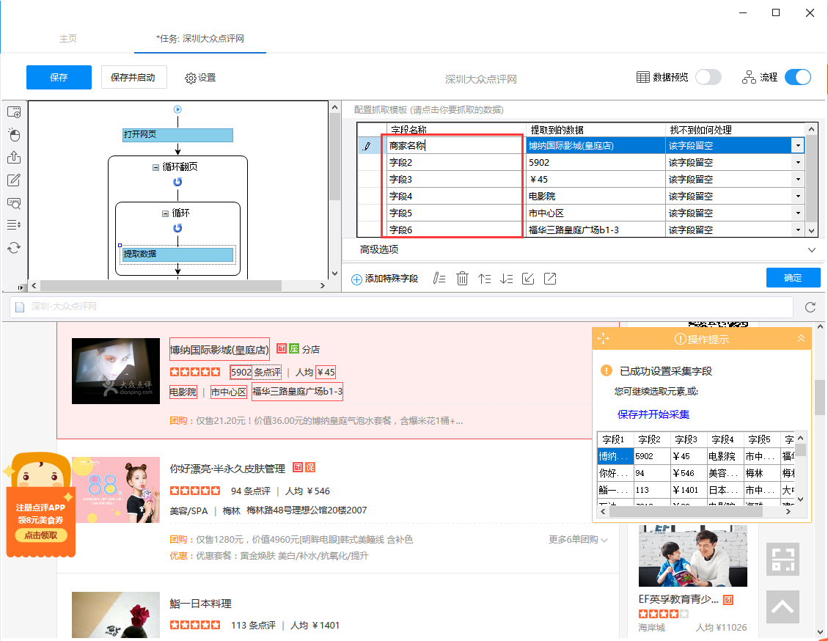Screen dimensions: 828x641
Task: Click the field table vertical scrollbar down arrow
Action: click(811, 230)
